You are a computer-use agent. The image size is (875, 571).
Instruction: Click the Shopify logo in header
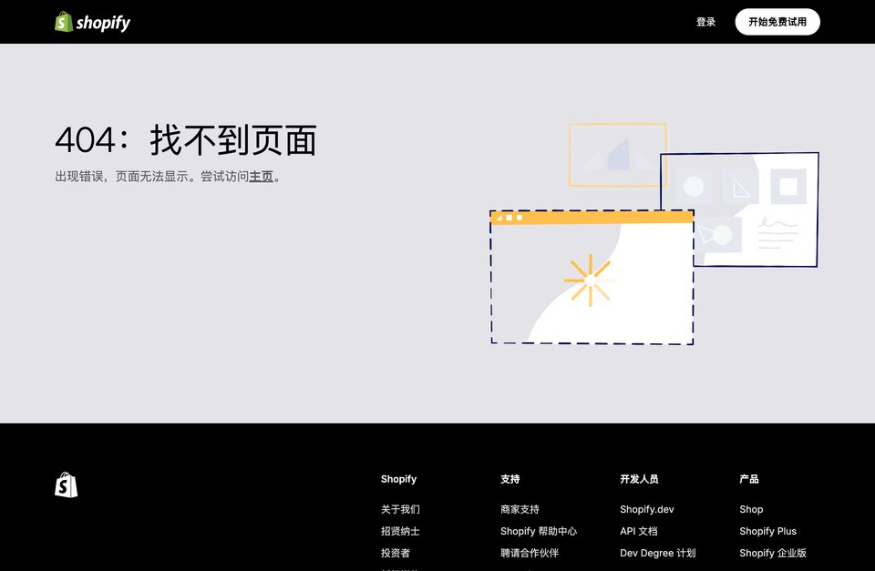93,22
